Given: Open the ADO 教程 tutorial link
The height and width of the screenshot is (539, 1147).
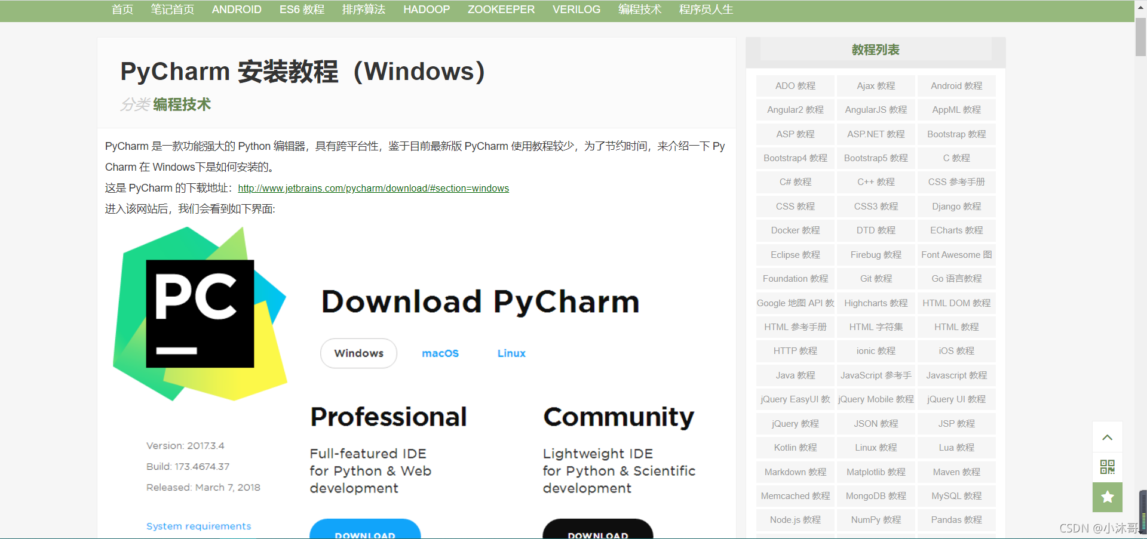Looking at the screenshot, I should 795,86.
